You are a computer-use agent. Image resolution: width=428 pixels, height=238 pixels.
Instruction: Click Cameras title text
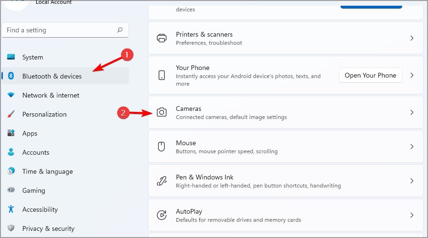(x=189, y=109)
